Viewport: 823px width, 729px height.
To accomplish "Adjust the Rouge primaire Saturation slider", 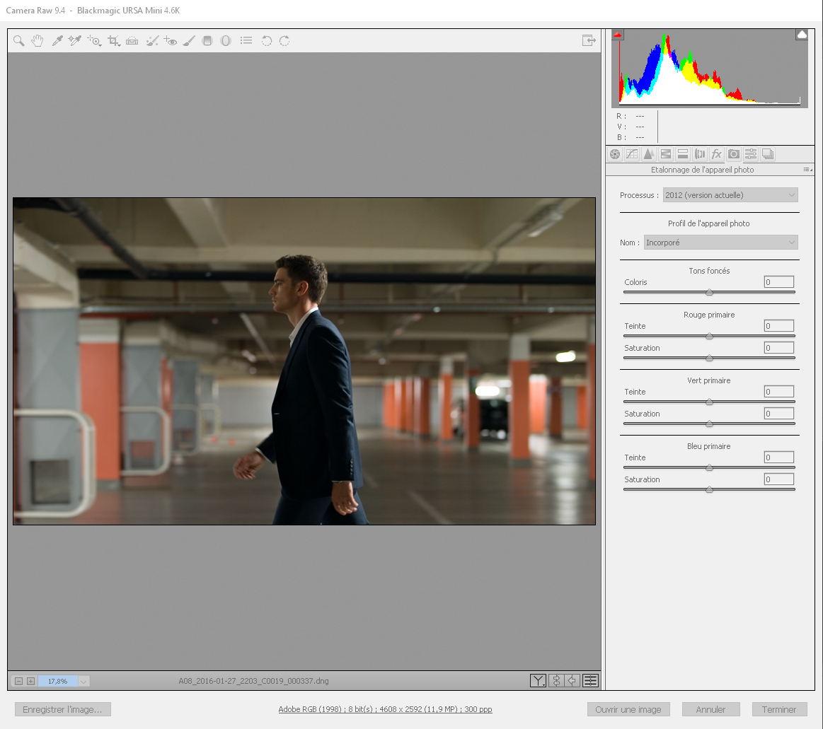I will pyautogui.click(x=709, y=358).
